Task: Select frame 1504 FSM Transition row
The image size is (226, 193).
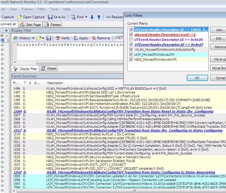Action: 119,111
